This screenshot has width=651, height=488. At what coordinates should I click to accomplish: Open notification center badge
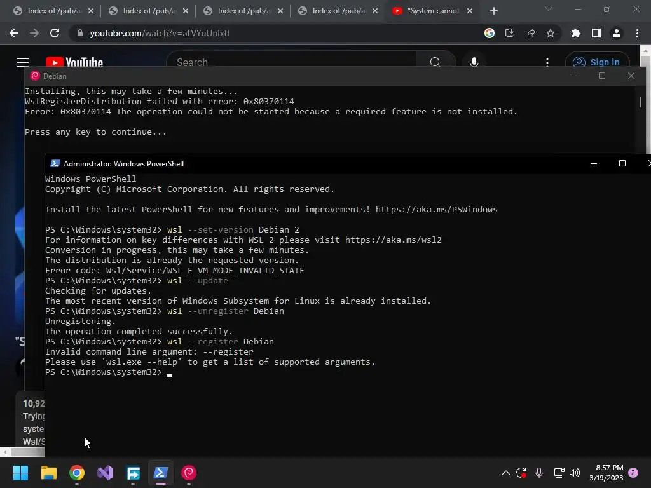click(x=633, y=473)
